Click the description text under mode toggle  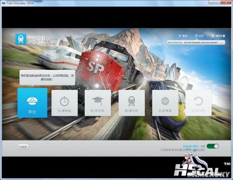[x=183, y=150]
